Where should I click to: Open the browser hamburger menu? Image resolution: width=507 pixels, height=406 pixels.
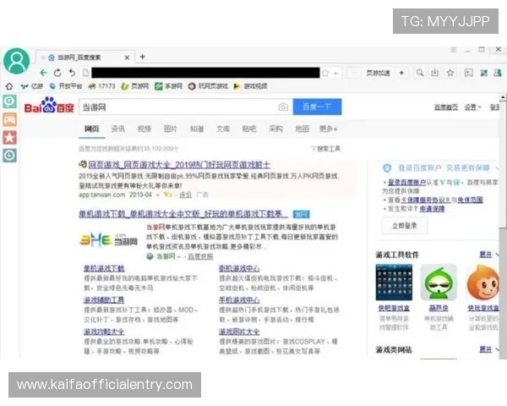point(453,50)
